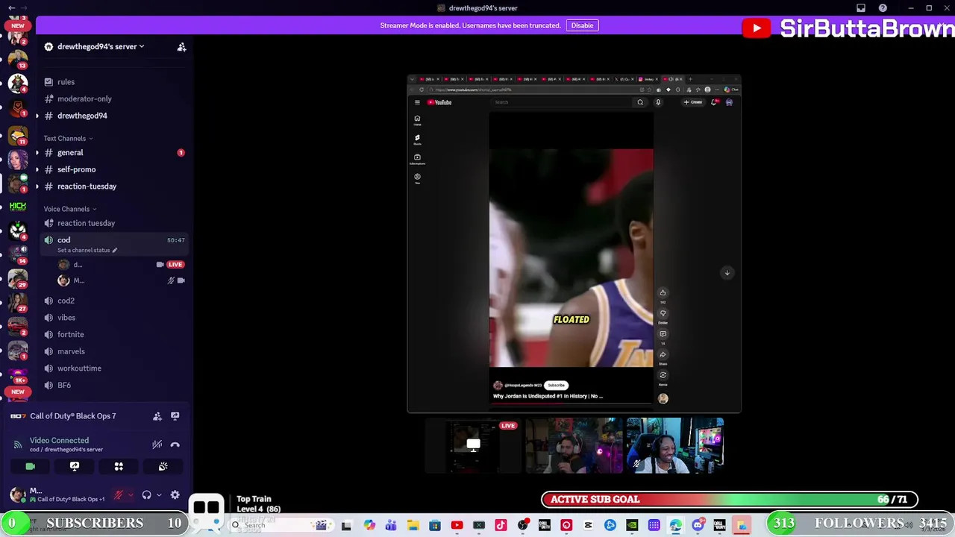Click the invite people icon beside server name

pyautogui.click(x=181, y=47)
